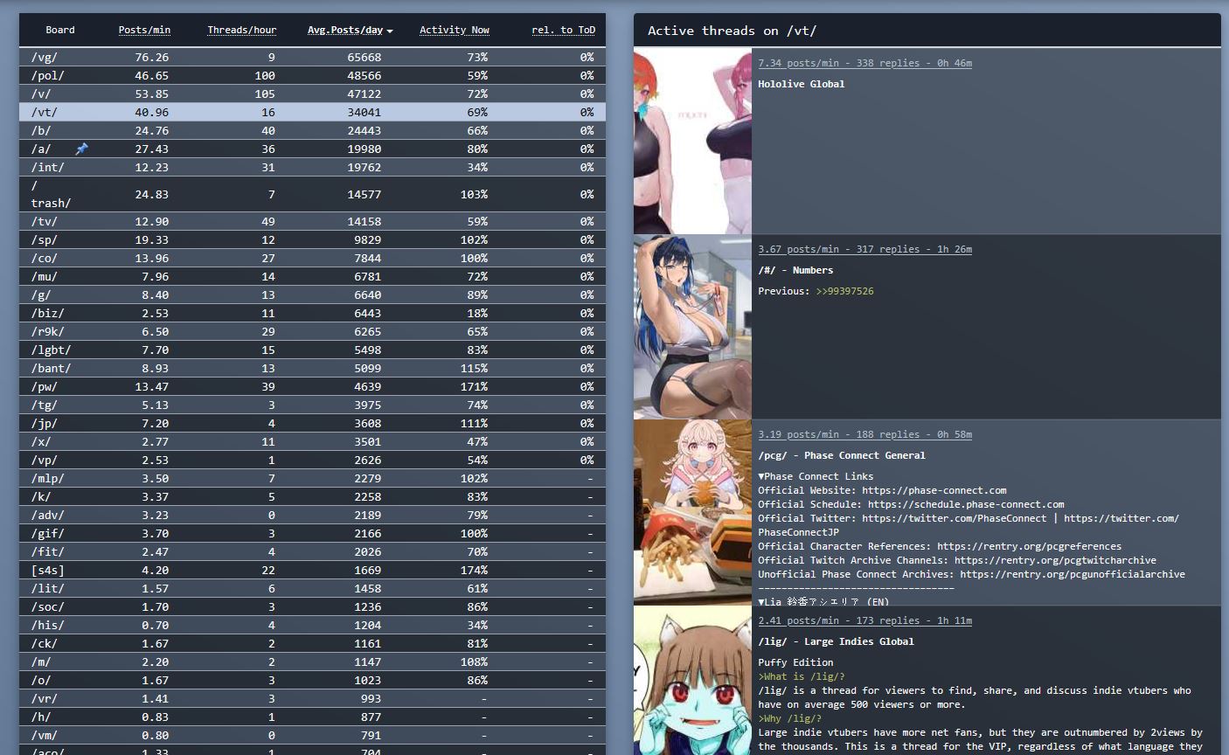The width and height of the screenshot is (1229, 755).
Task: Select the /trash/ board row
Action: 312,194
